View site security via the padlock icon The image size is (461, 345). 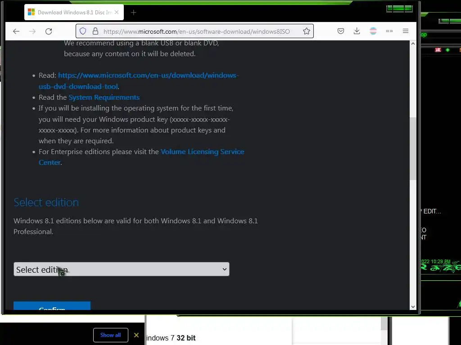pos(95,31)
